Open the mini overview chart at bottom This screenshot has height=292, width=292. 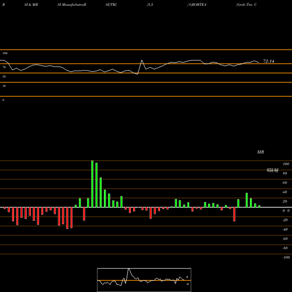coord(144,280)
